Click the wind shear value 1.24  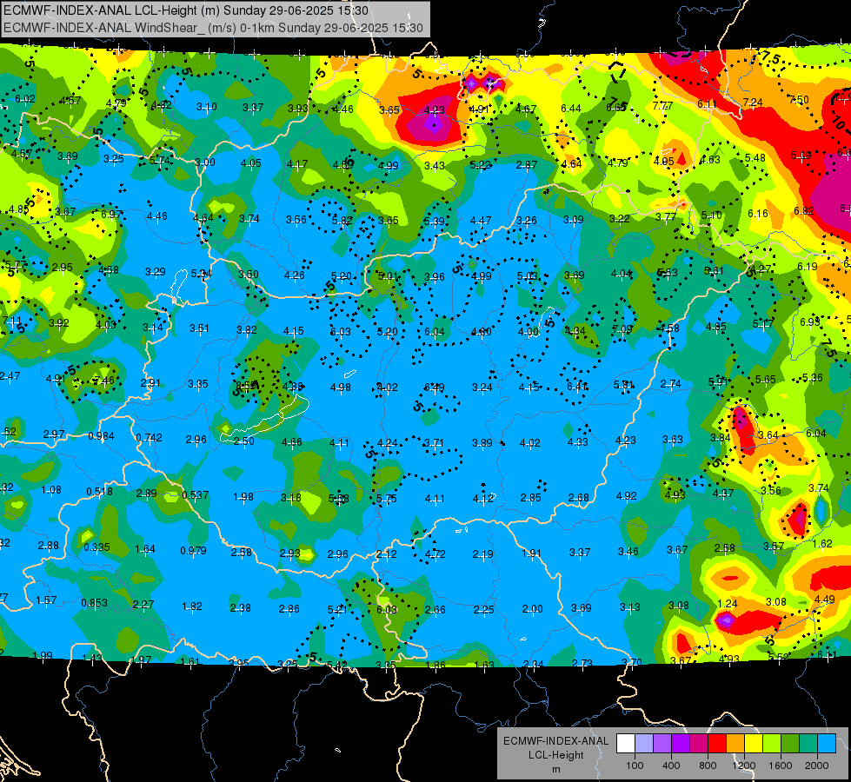(728, 604)
